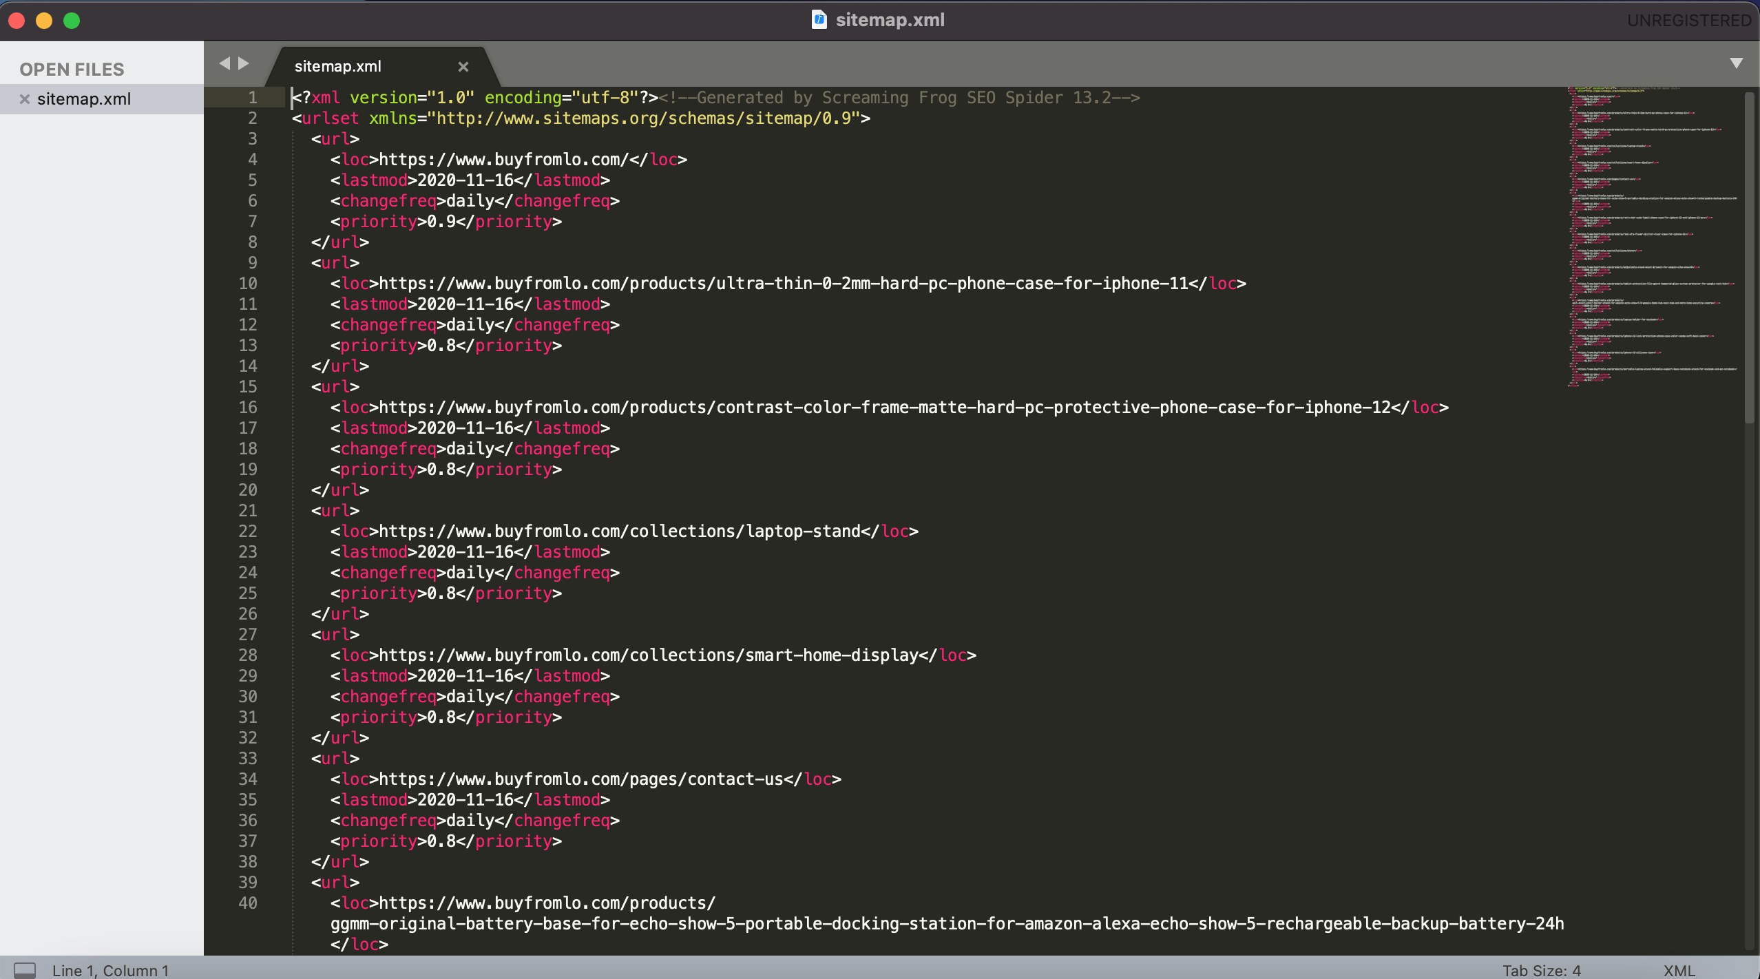Click the priority 0.9 value line
This screenshot has height=979, width=1760.
[446, 222]
